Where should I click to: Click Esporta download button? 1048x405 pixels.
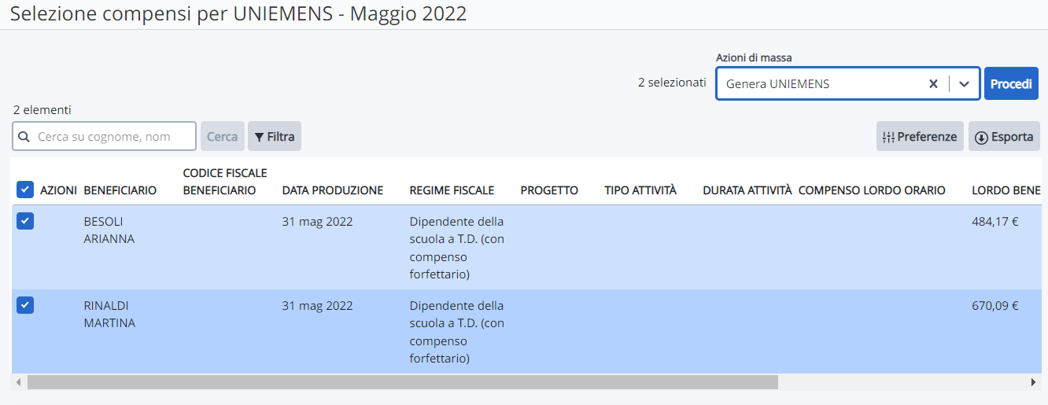(x=1004, y=136)
